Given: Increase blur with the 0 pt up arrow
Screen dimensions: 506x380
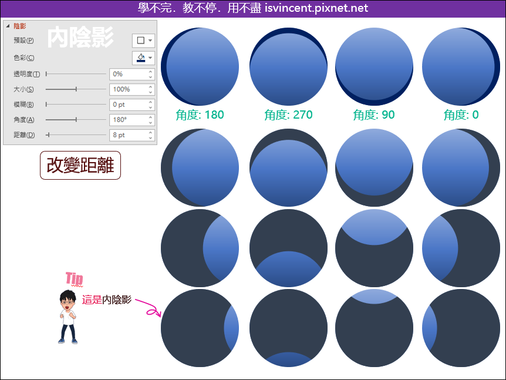Looking at the screenshot, I should pyautogui.click(x=150, y=102).
